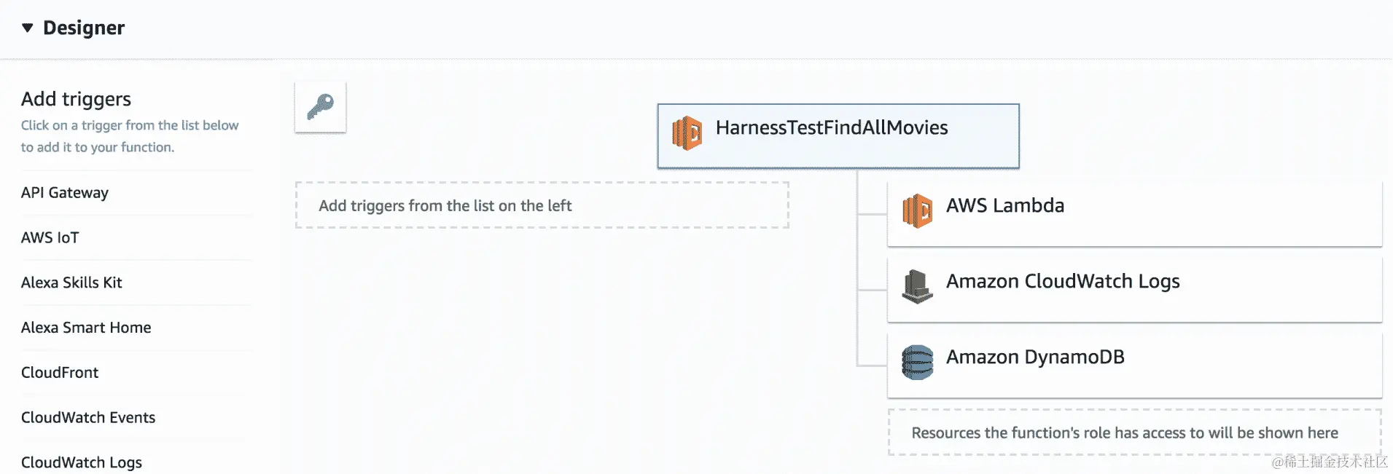Click the Amazon DynamoDB database icon
The height and width of the screenshot is (474, 1393).
click(917, 362)
